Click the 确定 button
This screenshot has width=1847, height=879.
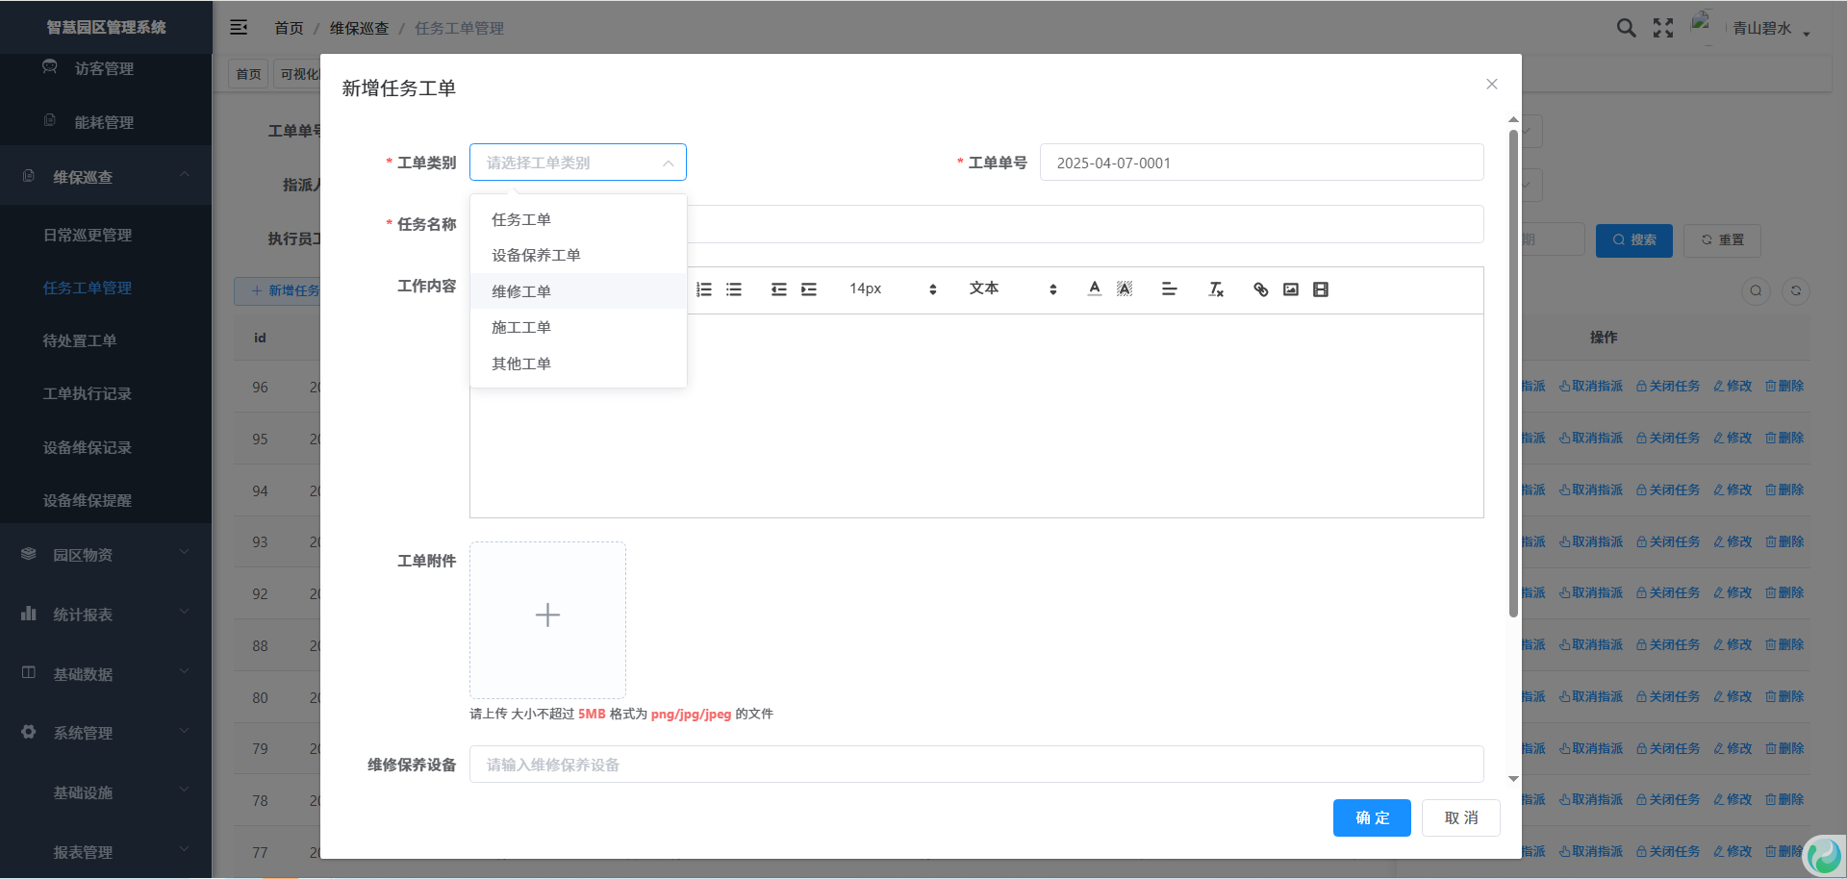1372,817
